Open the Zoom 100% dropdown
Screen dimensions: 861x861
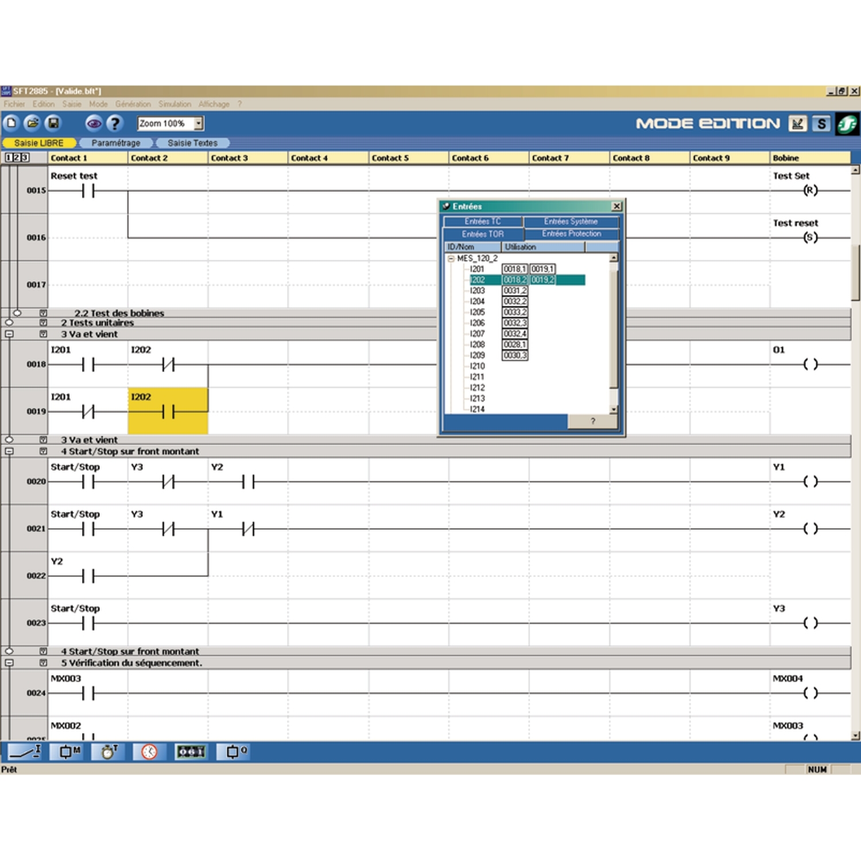[x=198, y=123]
